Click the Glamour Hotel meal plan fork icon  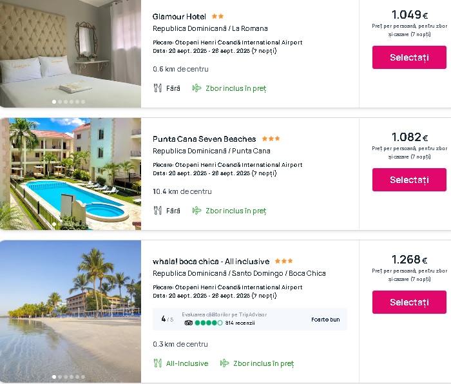tap(158, 88)
